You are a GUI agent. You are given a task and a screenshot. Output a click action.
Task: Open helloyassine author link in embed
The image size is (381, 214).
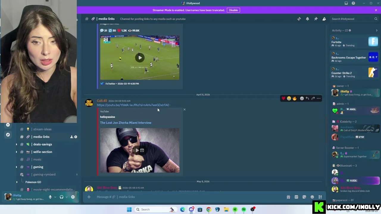pyautogui.click(x=107, y=117)
